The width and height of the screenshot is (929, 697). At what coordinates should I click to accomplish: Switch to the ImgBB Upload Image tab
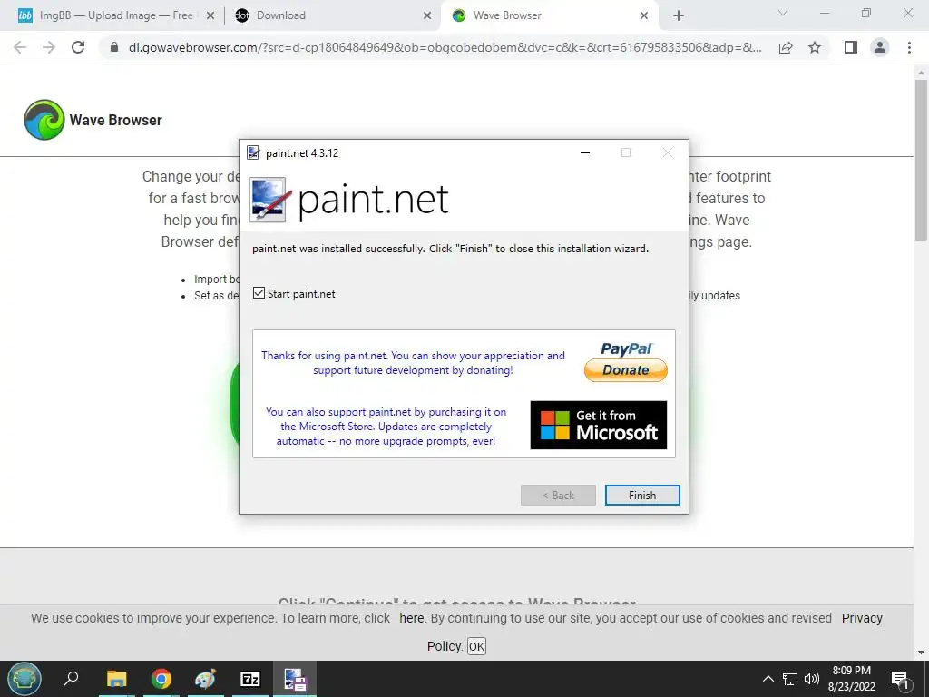(115, 15)
